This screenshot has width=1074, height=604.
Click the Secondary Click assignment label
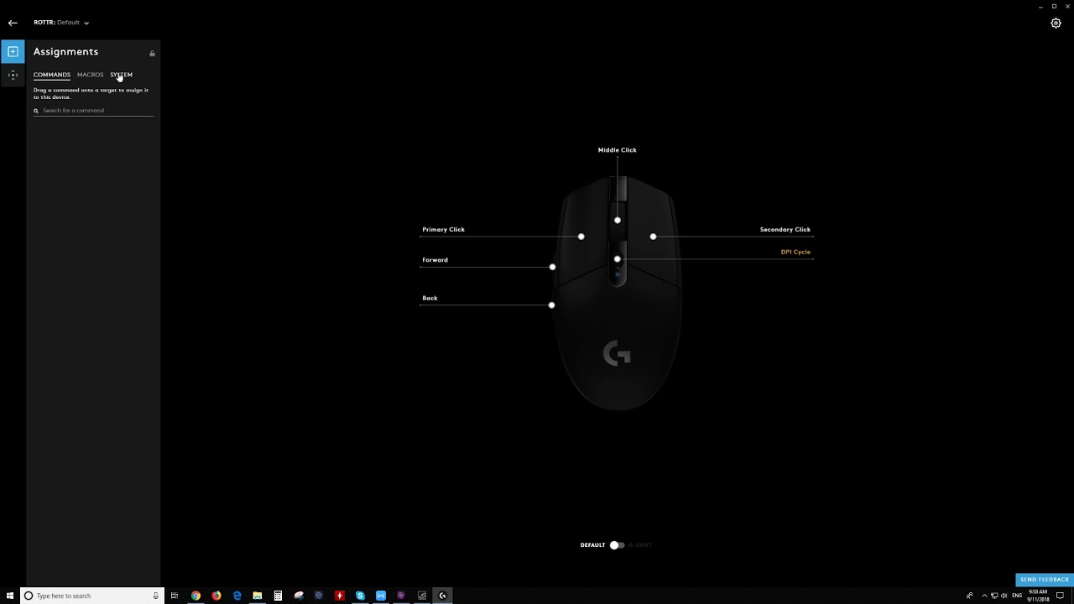(785, 229)
